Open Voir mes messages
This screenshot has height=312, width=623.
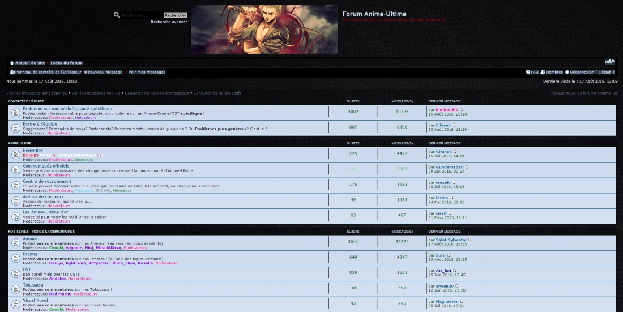click(147, 72)
